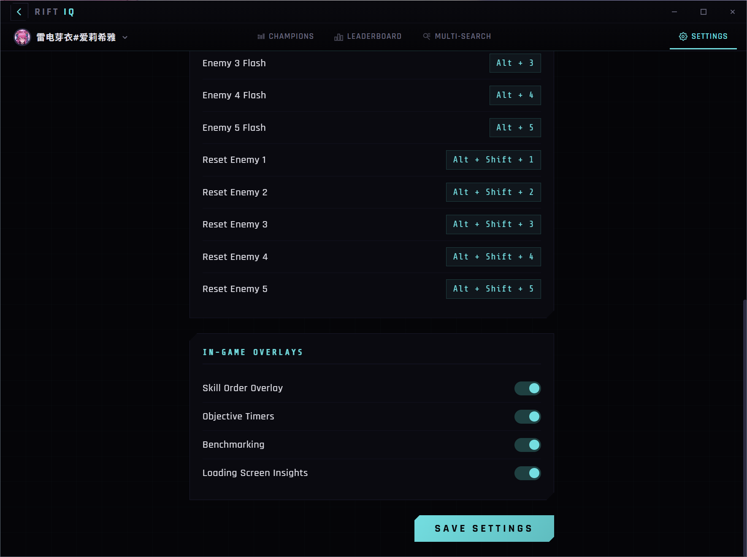Click the leaderboard columns icon
Image resolution: width=747 pixels, height=557 pixels.
click(x=338, y=37)
